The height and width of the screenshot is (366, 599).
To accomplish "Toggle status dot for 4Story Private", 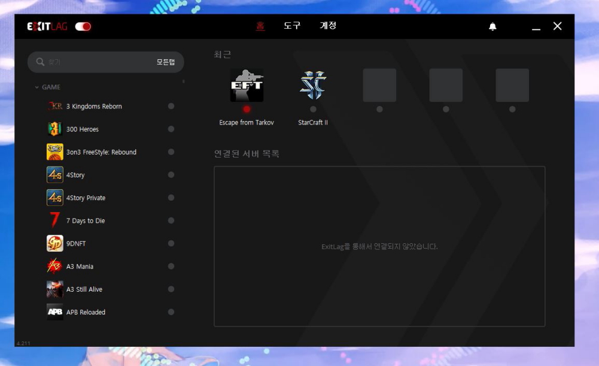I will [171, 198].
